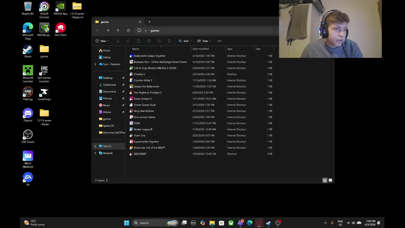Select the NVIDIA App desktop icon

[60, 9]
